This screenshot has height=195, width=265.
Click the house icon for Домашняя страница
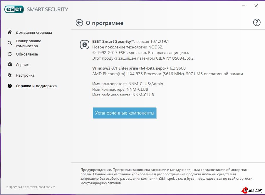click(x=10, y=32)
